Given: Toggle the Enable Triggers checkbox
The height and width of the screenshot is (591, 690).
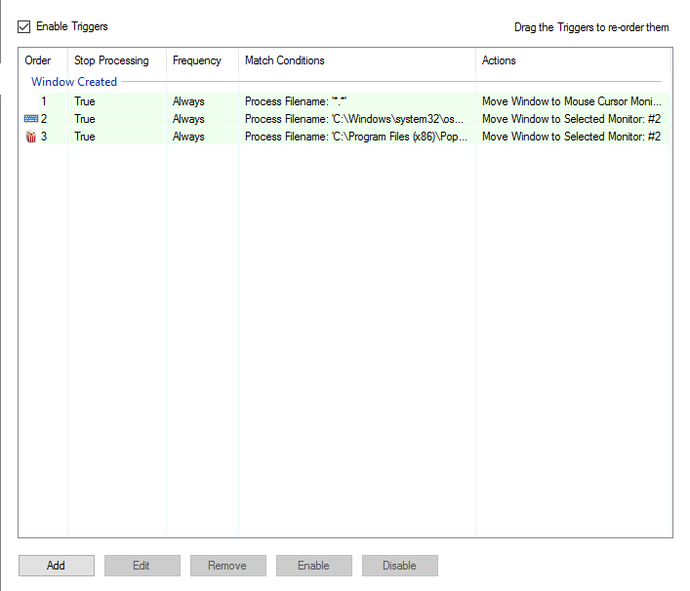Looking at the screenshot, I should coord(24,26).
